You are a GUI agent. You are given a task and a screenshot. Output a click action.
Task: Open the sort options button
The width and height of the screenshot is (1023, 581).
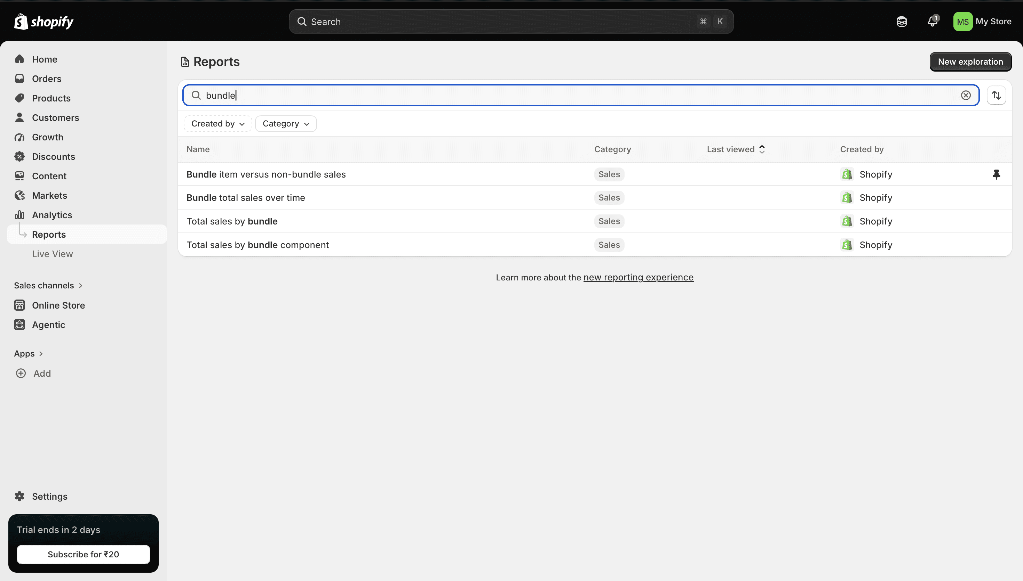click(x=996, y=95)
